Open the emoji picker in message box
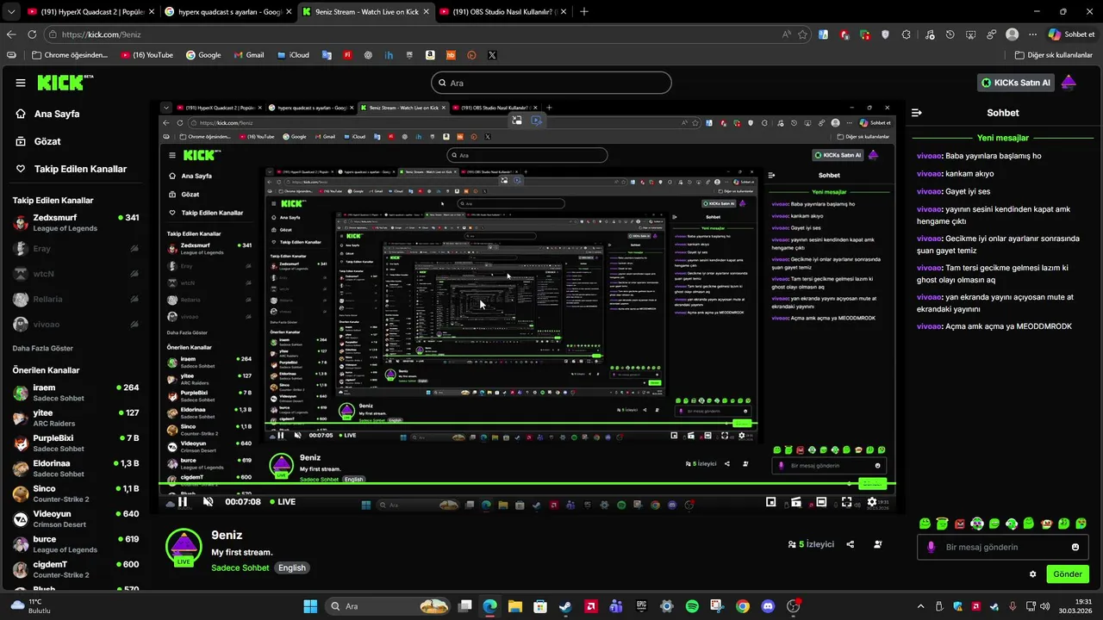This screenshot has width=1103, height=620. coord(1075,547)
